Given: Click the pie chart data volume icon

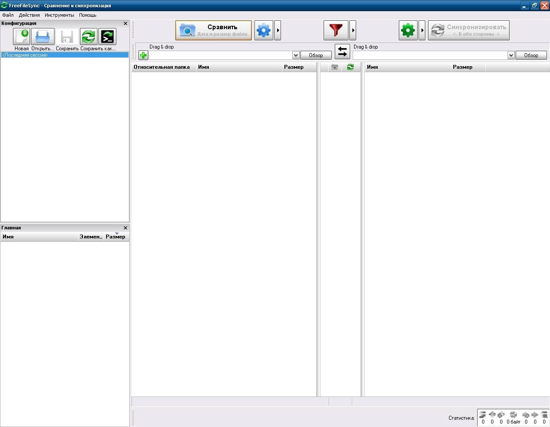Looking at the screenshot, I should click(513, 415).
